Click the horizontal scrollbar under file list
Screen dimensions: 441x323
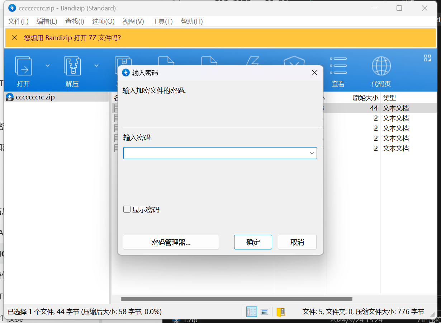(237, 299)
